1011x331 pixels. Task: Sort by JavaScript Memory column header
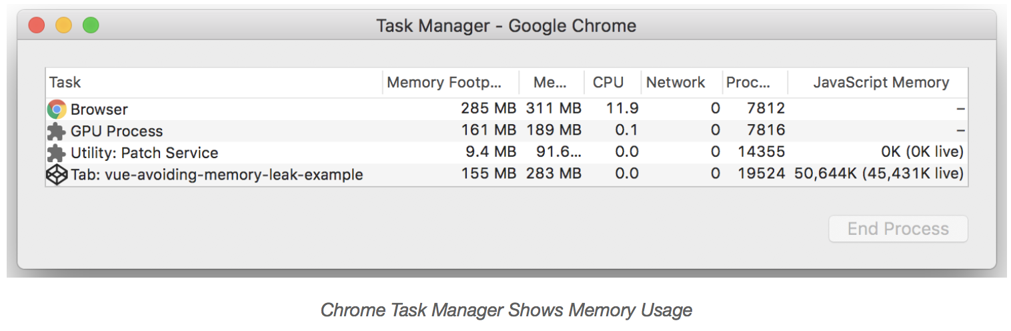click(x=881, y=83)
